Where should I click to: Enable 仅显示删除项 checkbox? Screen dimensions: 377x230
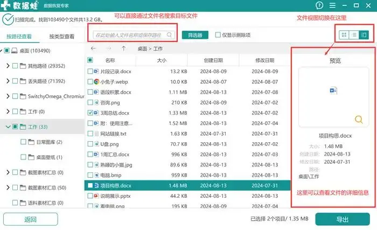[x=218, y=35]
